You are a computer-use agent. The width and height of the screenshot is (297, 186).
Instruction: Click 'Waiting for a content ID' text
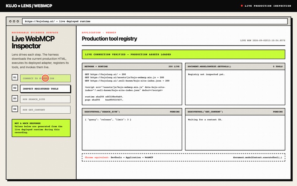(205, 120)
